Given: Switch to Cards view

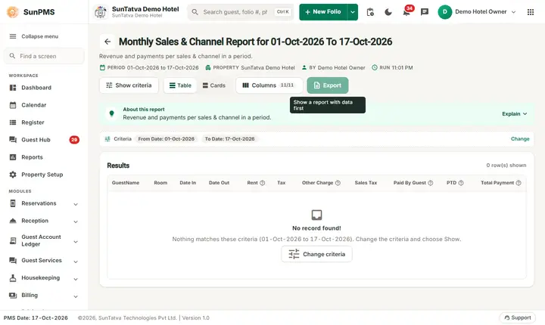Looking at the screenshot, I should pyautogui.click(x=213, y=85).
